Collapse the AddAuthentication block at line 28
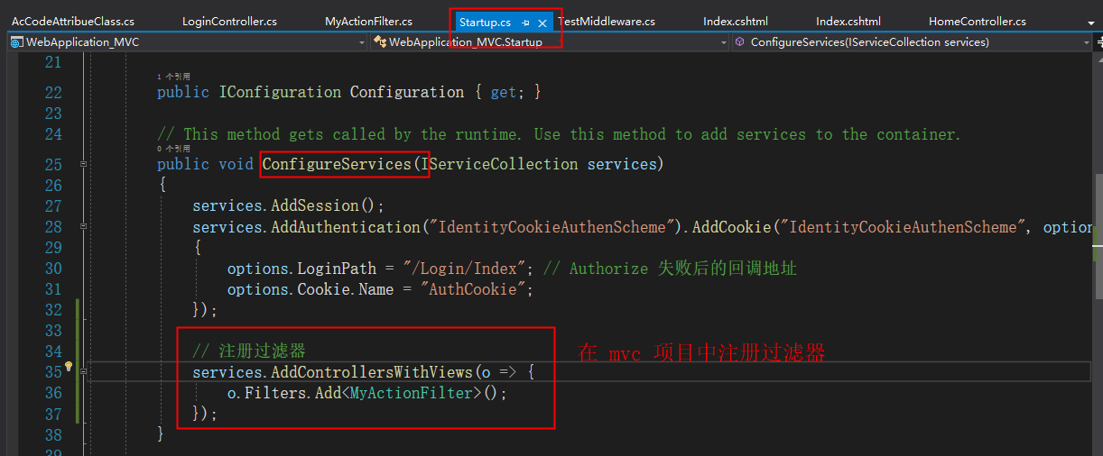Screen dimensions: 1103x456 (x=84, y=227)
